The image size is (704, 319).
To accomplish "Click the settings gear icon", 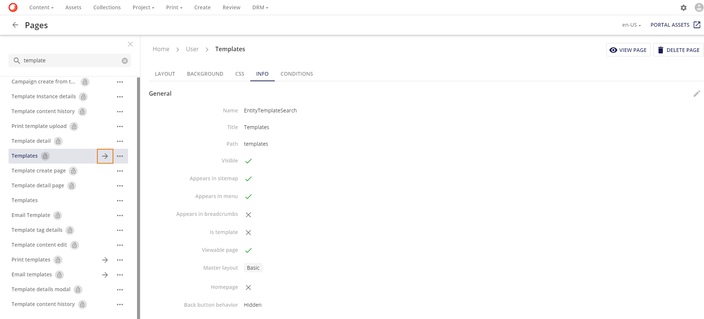I will 683,7.
